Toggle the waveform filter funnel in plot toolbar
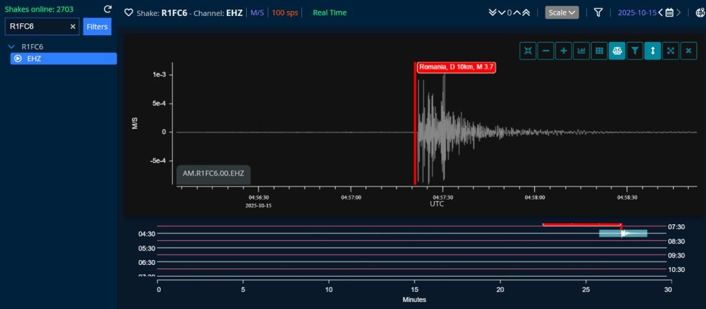 coord(635,50)
